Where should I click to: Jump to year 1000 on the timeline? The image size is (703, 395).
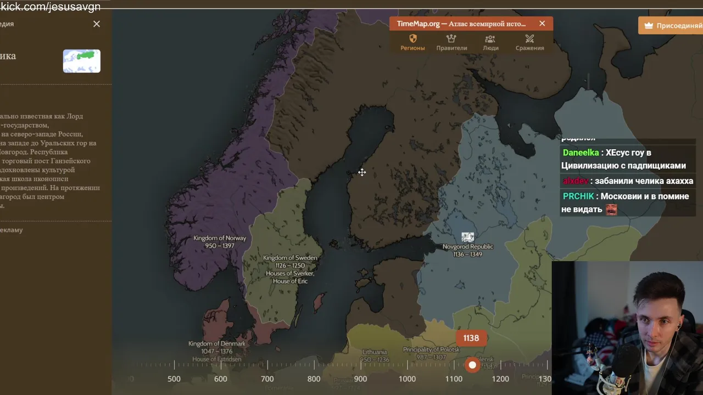pos(407,379)
